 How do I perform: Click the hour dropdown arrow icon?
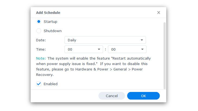(99, 49)
